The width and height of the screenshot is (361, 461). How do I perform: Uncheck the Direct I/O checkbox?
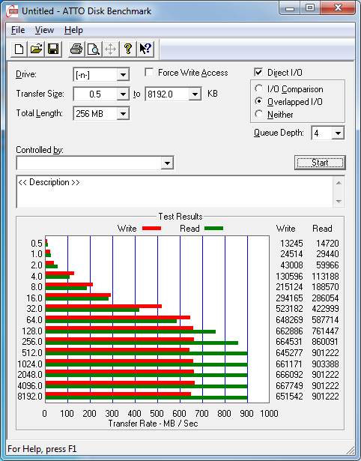[258, 72]
